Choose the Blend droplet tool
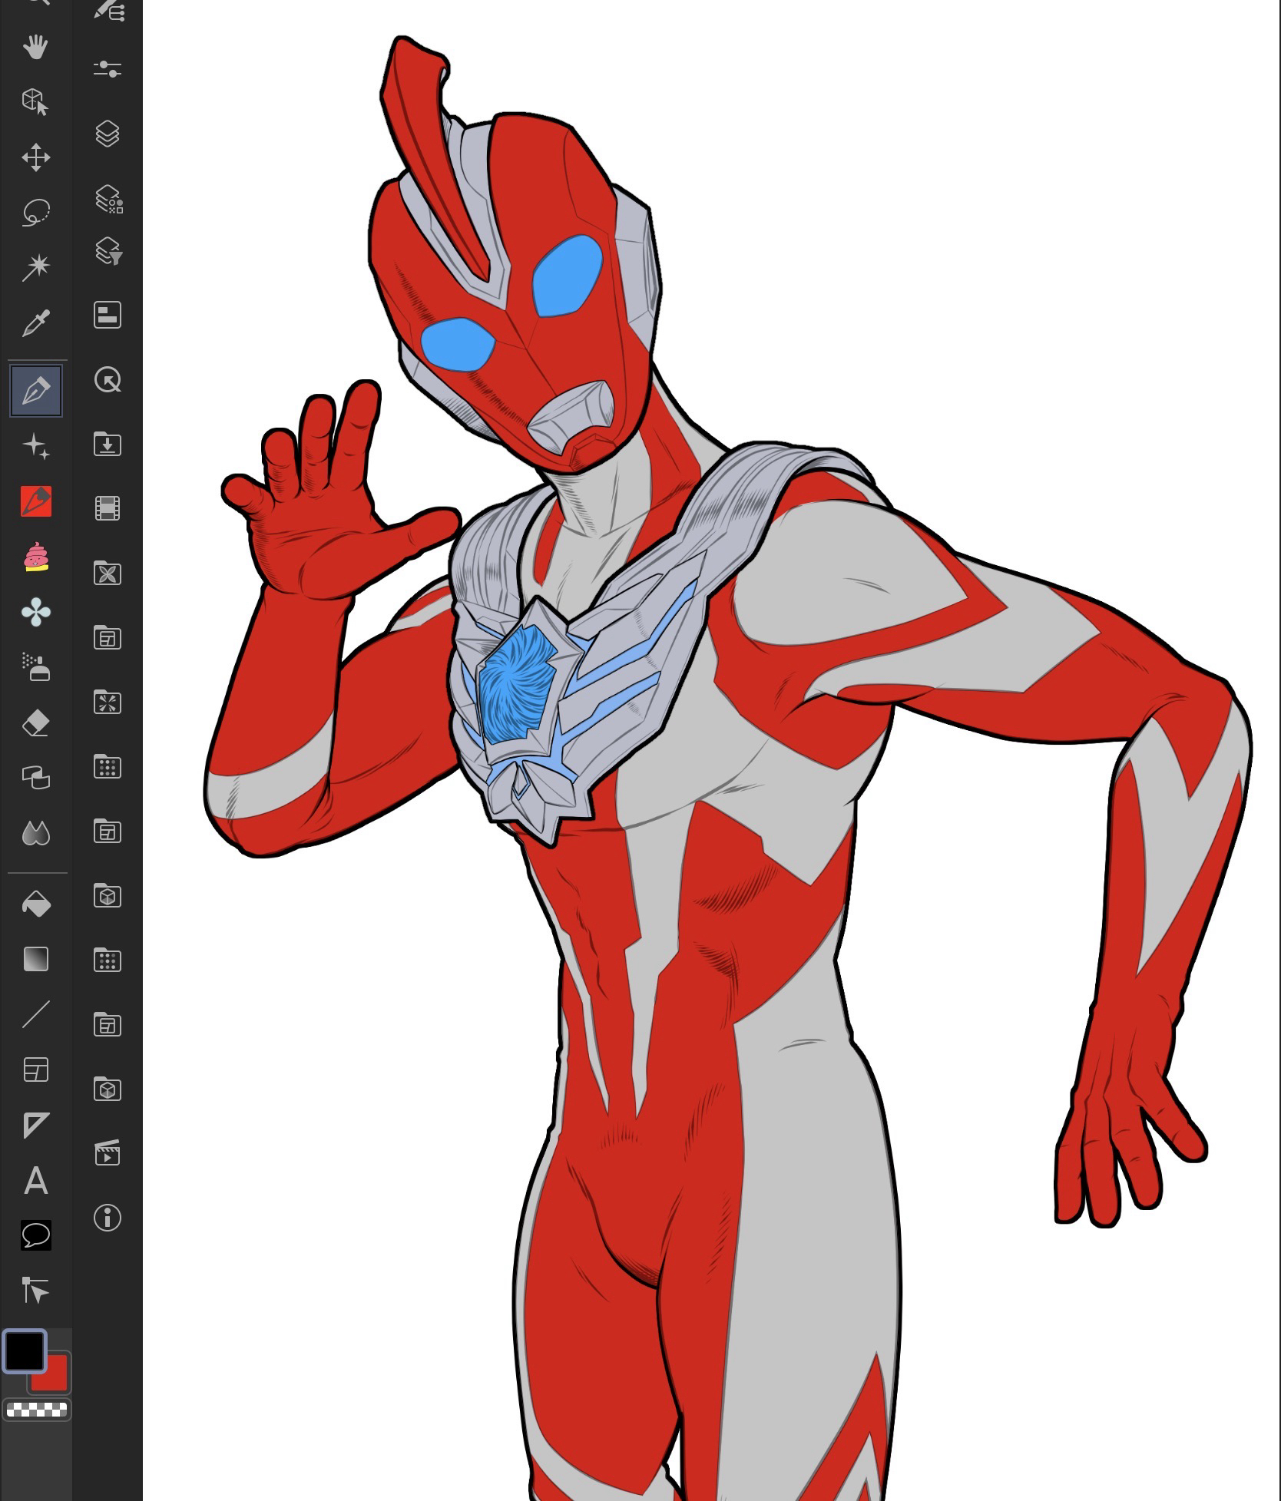Screen dimensions: 1281x1501 (35, 833)
